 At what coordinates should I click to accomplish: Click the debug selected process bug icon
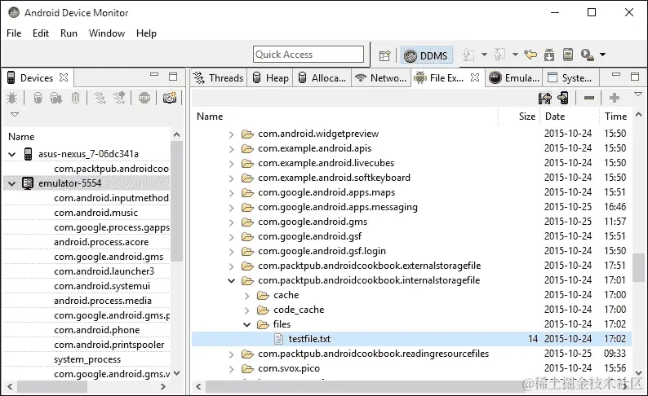point(12,98)
